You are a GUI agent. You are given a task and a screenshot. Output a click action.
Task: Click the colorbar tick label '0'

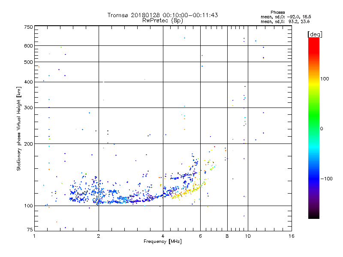(322, 129)
